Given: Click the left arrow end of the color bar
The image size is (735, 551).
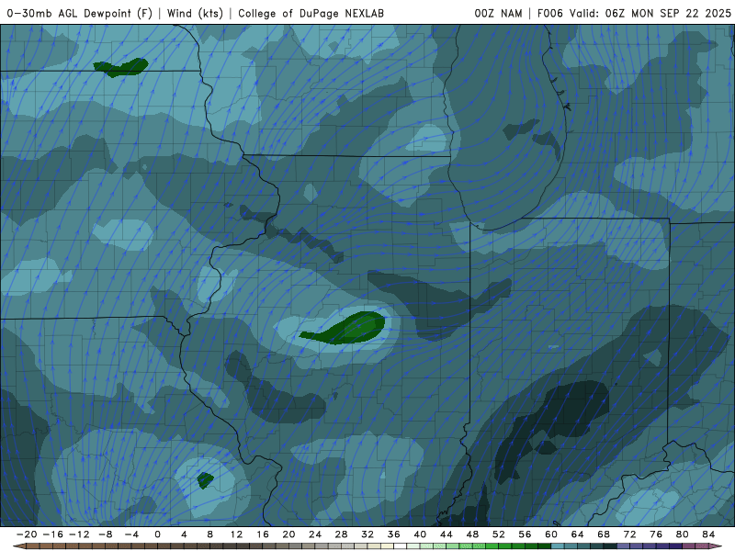Looking at the screenshot, I should 18,546.
